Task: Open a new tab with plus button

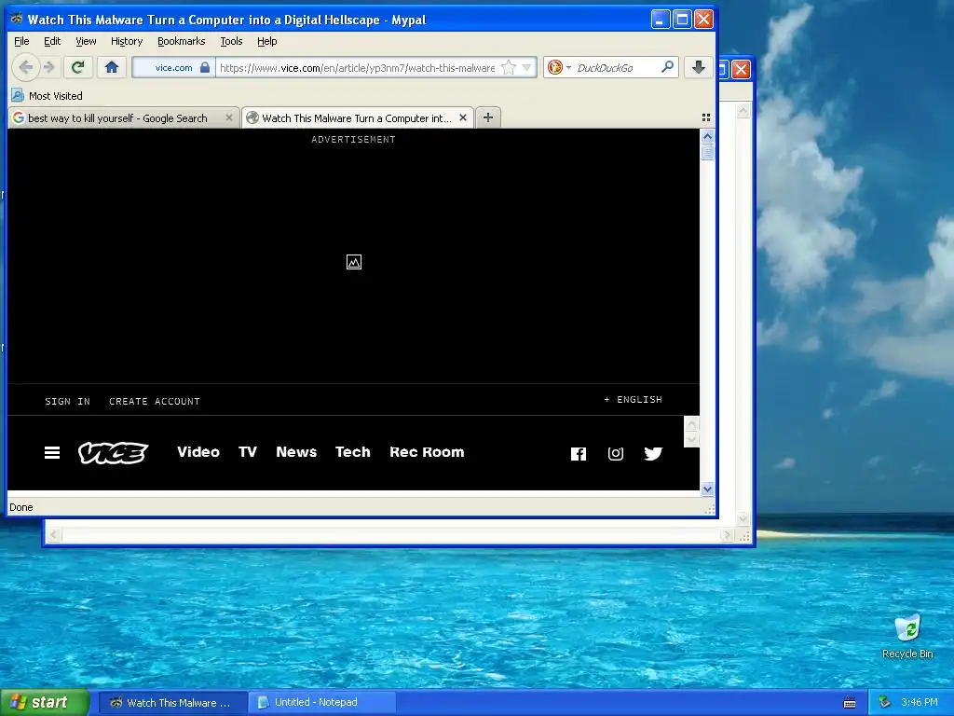Action: click(x=488, y=117)
